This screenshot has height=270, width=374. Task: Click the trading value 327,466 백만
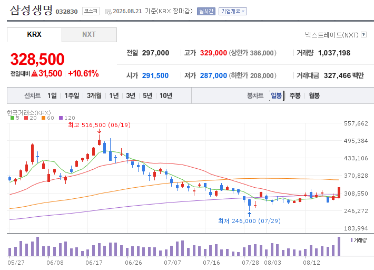(x=343, y=75)
